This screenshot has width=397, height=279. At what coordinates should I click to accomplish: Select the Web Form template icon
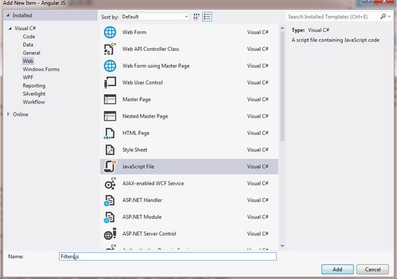(x=110, y=32)
